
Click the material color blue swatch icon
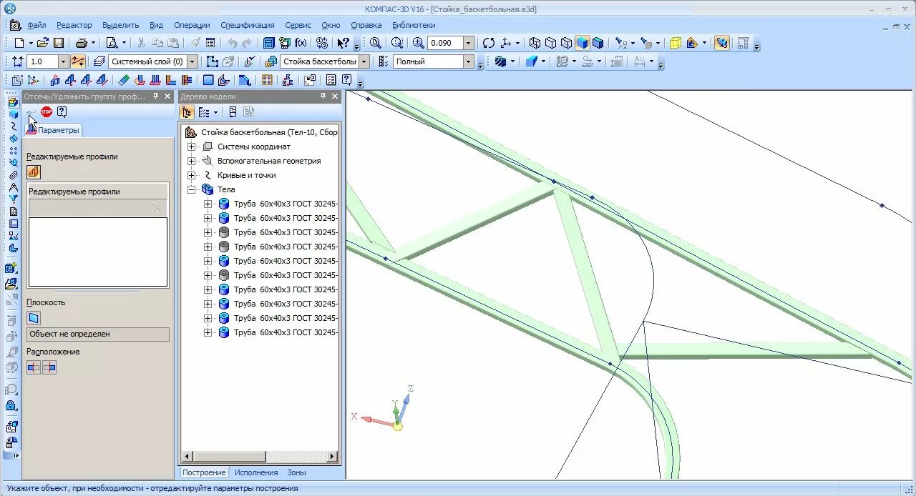tap(531, 61)
